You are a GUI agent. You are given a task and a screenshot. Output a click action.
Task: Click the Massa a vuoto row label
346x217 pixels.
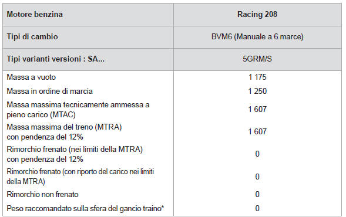[31, 77]
